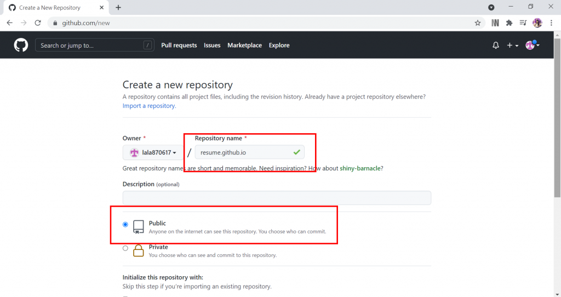
Task: Focus the Description input field
Action: (277, 198)
